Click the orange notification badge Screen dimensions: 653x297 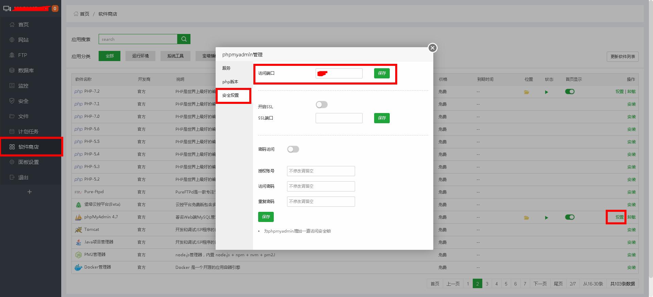point(55,8)
